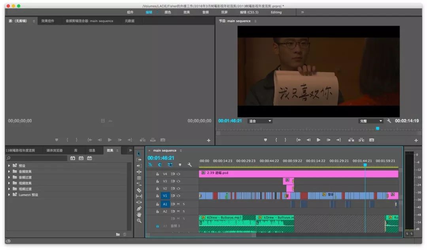Hide track V4 with its eye icon
This screenshot has width=427, height=250.
178,174
